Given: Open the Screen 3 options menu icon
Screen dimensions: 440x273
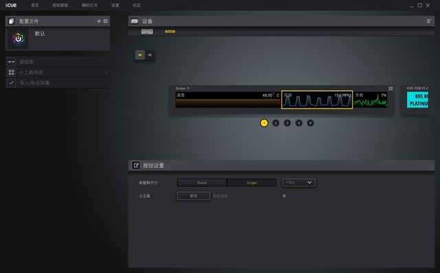Looking at the screenshot, I should [x=390, y=88].
